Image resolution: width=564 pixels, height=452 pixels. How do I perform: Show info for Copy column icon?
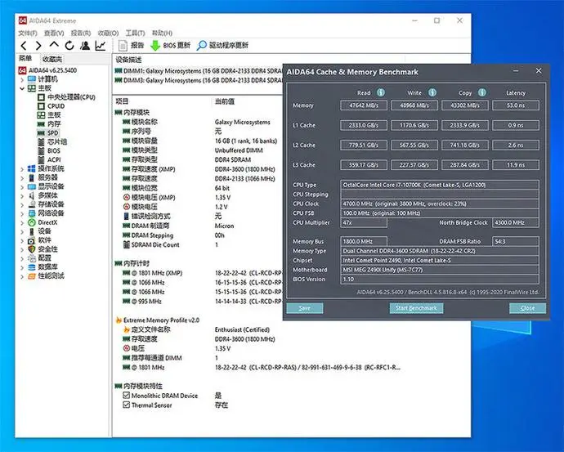click(482, 92)
